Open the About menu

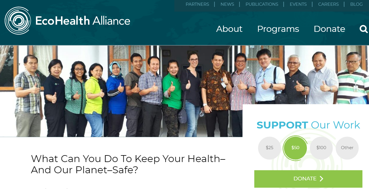[x=229, y=29]
